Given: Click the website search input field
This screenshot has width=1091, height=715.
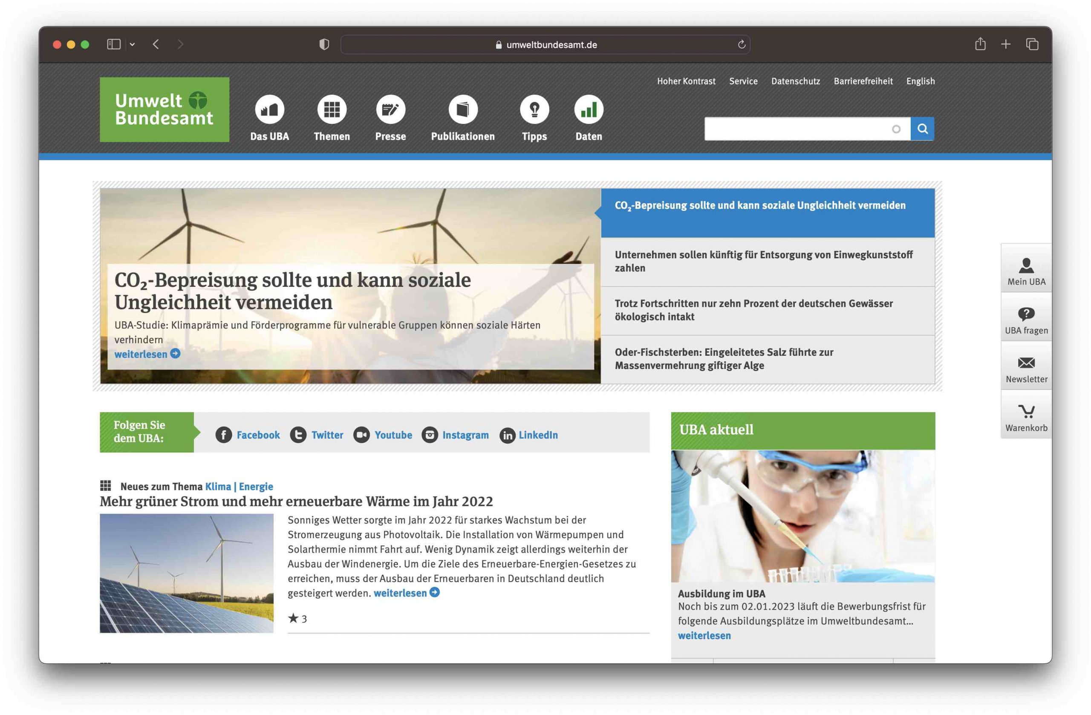Looking at the screenshot, I should pyautogui.click(x=798, y=129).
